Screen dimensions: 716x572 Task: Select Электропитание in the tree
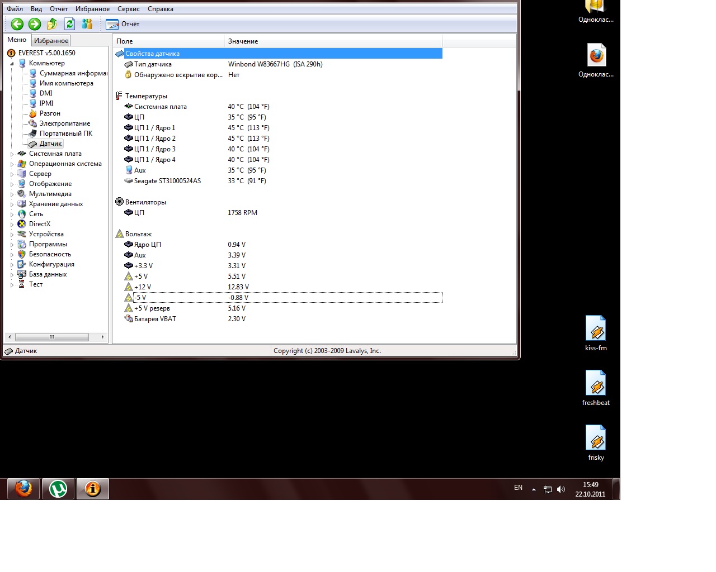click(65, 123)
